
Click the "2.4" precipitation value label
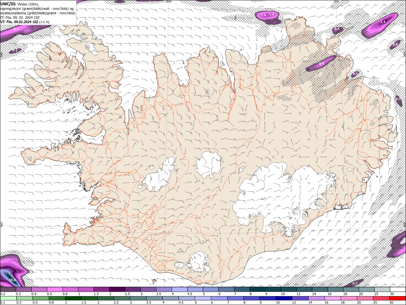383,22
